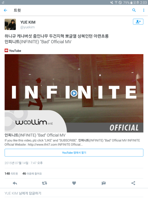
Task: View the 148 retweets list
Action: 11,174
